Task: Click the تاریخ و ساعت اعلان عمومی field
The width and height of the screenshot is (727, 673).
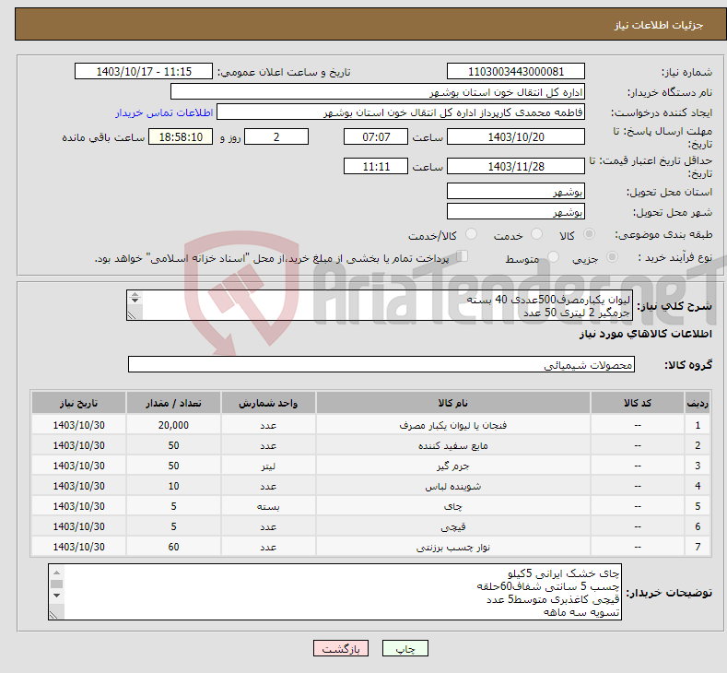Action: (x=143, y=71)
